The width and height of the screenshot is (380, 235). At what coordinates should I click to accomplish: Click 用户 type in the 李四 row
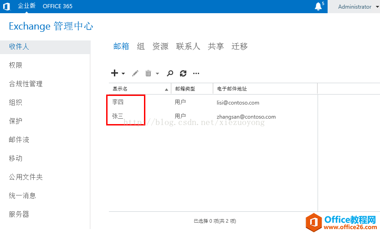click(x=180, y=102)
